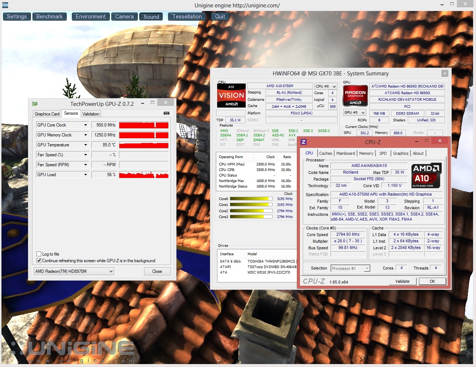Open the Tessellation menu in Unigine
The width and height of the screenshot is (476, 367).
tap(187, 17)
